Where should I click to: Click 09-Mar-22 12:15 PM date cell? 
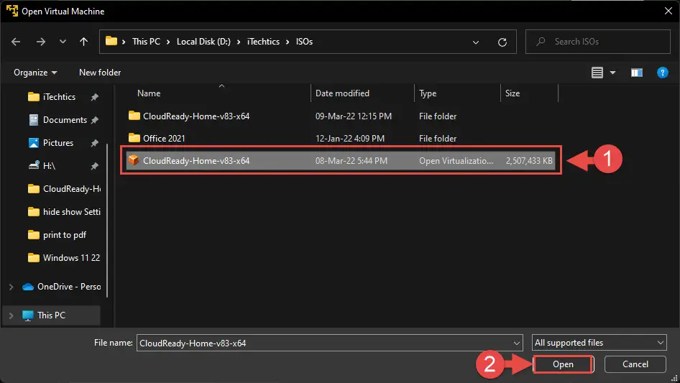[354, 116]
